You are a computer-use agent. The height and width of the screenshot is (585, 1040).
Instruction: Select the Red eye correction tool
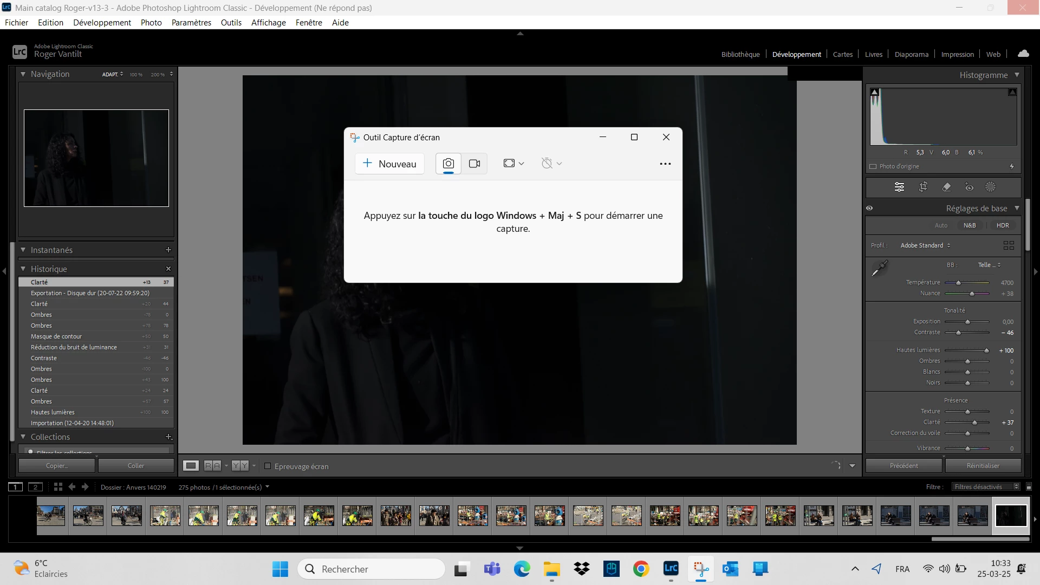tap(969, 187)
